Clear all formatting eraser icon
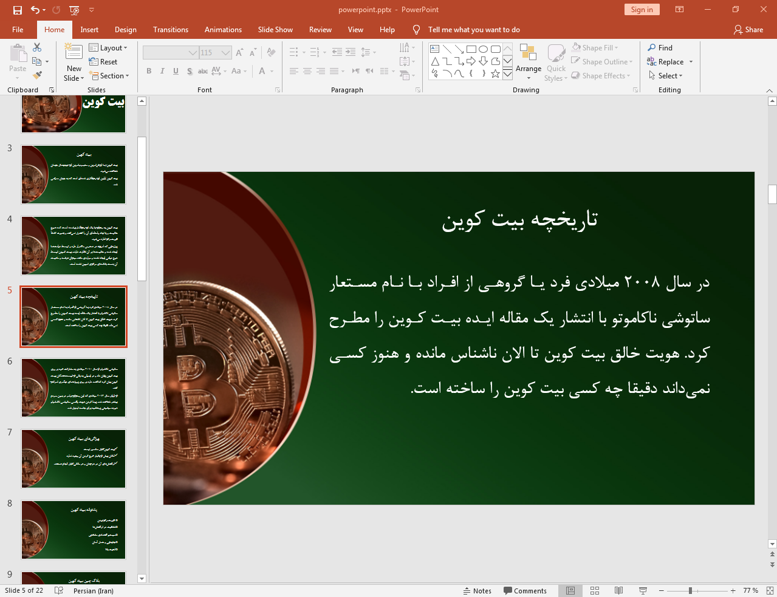Screen dimensions: 777x597 click(x=272, y=53)
